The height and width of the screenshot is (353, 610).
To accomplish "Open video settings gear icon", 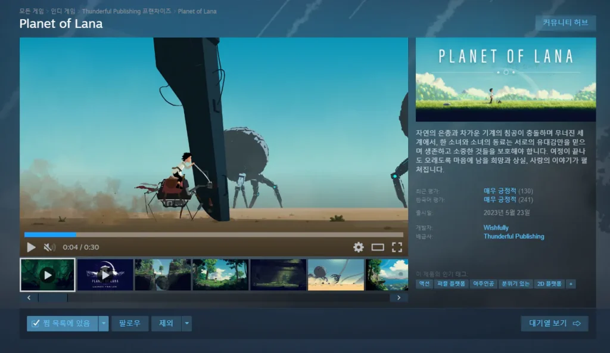I will pos(358,247).
